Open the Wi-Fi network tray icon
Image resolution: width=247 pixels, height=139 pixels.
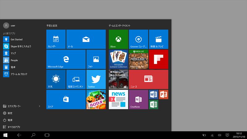point(212,135)
